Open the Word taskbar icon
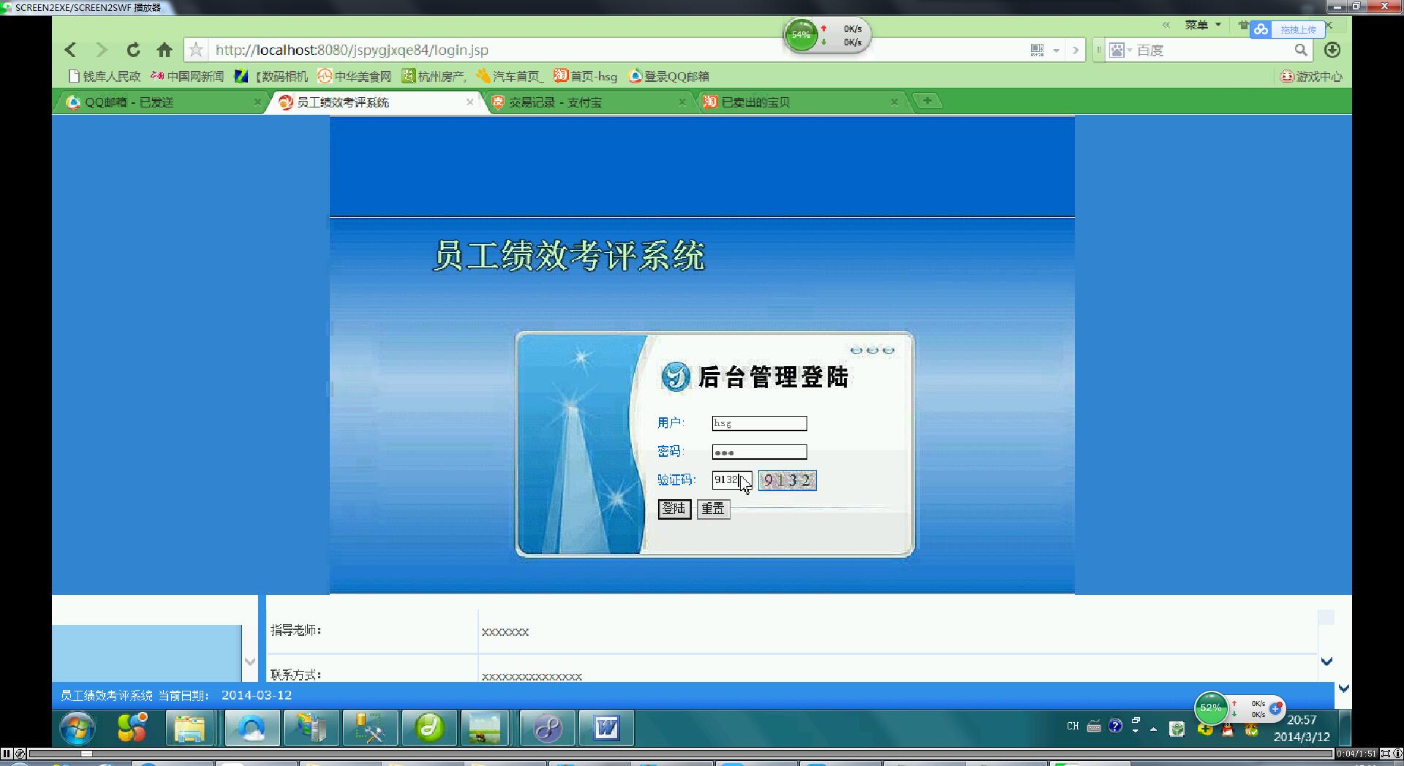 coord(607,728)
